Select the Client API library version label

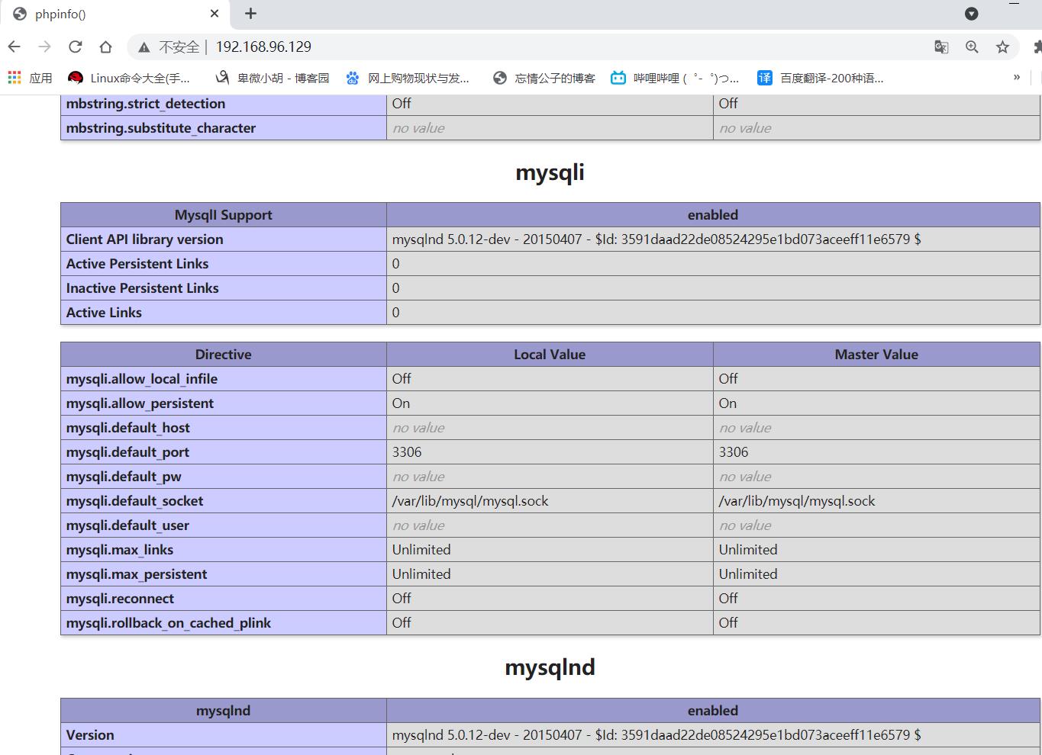point(145,239)
